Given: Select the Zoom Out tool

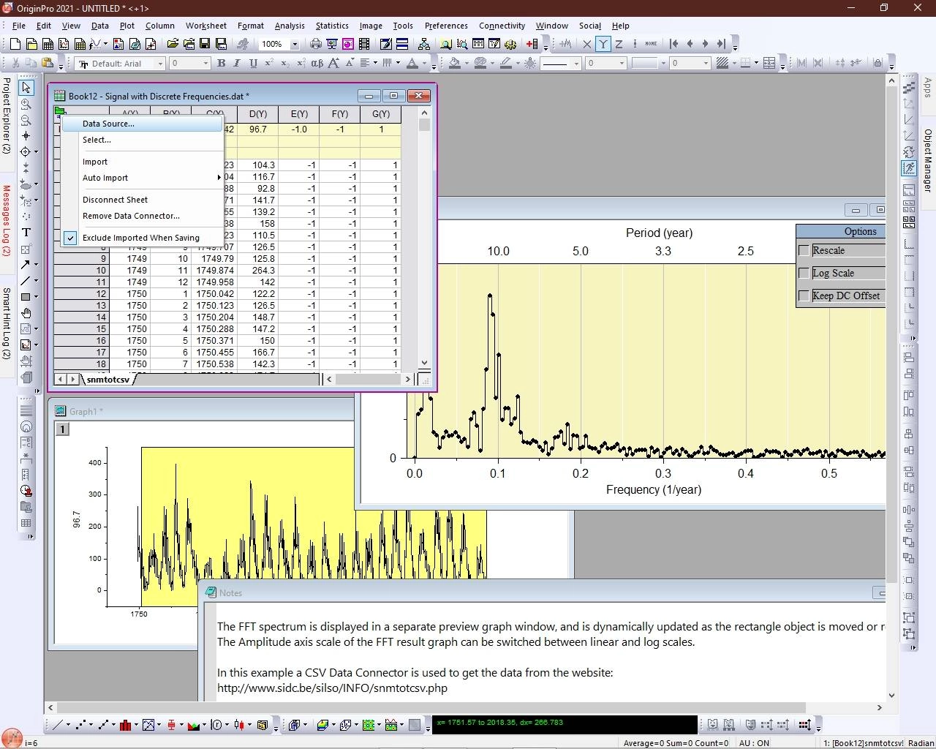Looking at the screenshot, I should 26,120.
